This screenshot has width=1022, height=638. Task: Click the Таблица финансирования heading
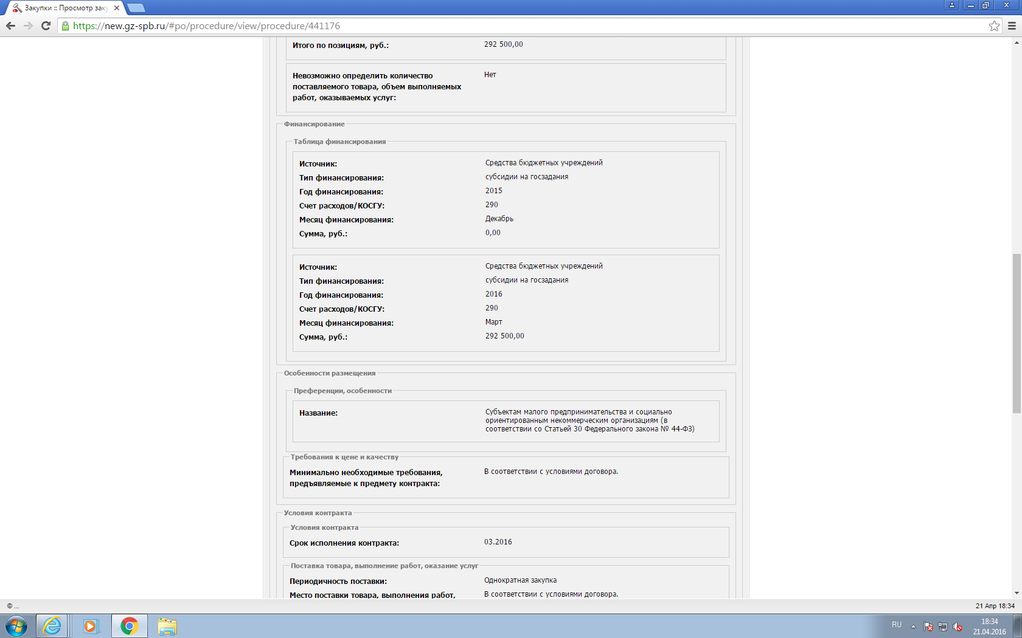(339, 142)
